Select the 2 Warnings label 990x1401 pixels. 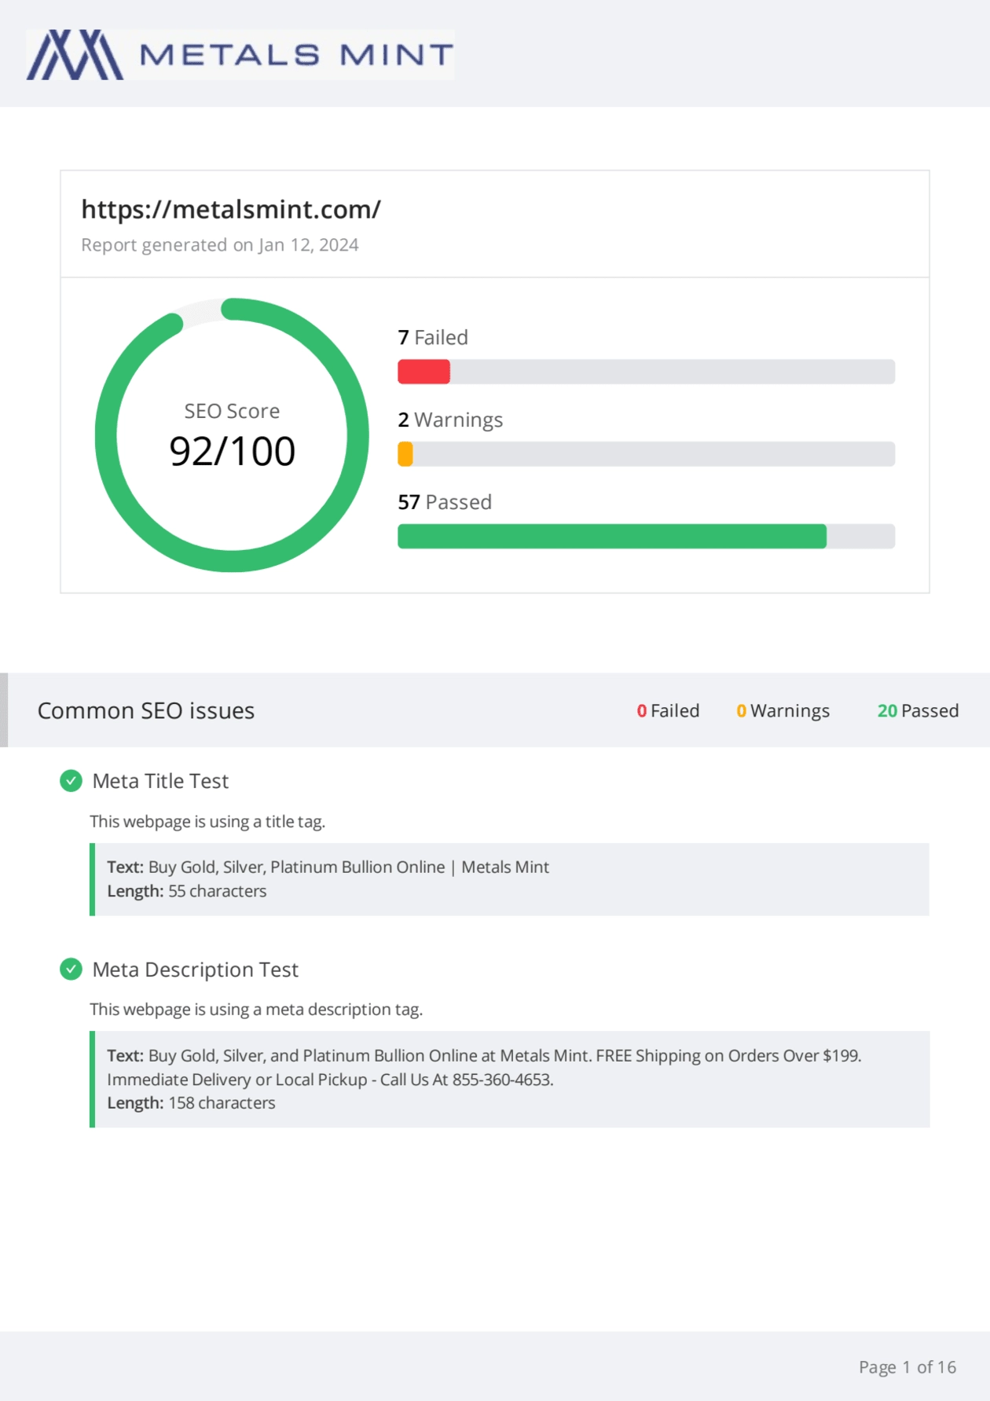[450, 420]
